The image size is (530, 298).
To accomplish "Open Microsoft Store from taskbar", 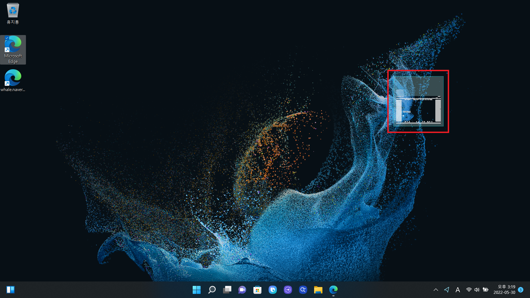I will pyautogui.click(x=257, y=290).
